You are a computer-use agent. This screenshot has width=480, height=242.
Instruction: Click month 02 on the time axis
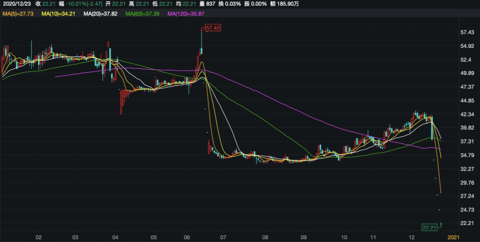pos(39,237)
